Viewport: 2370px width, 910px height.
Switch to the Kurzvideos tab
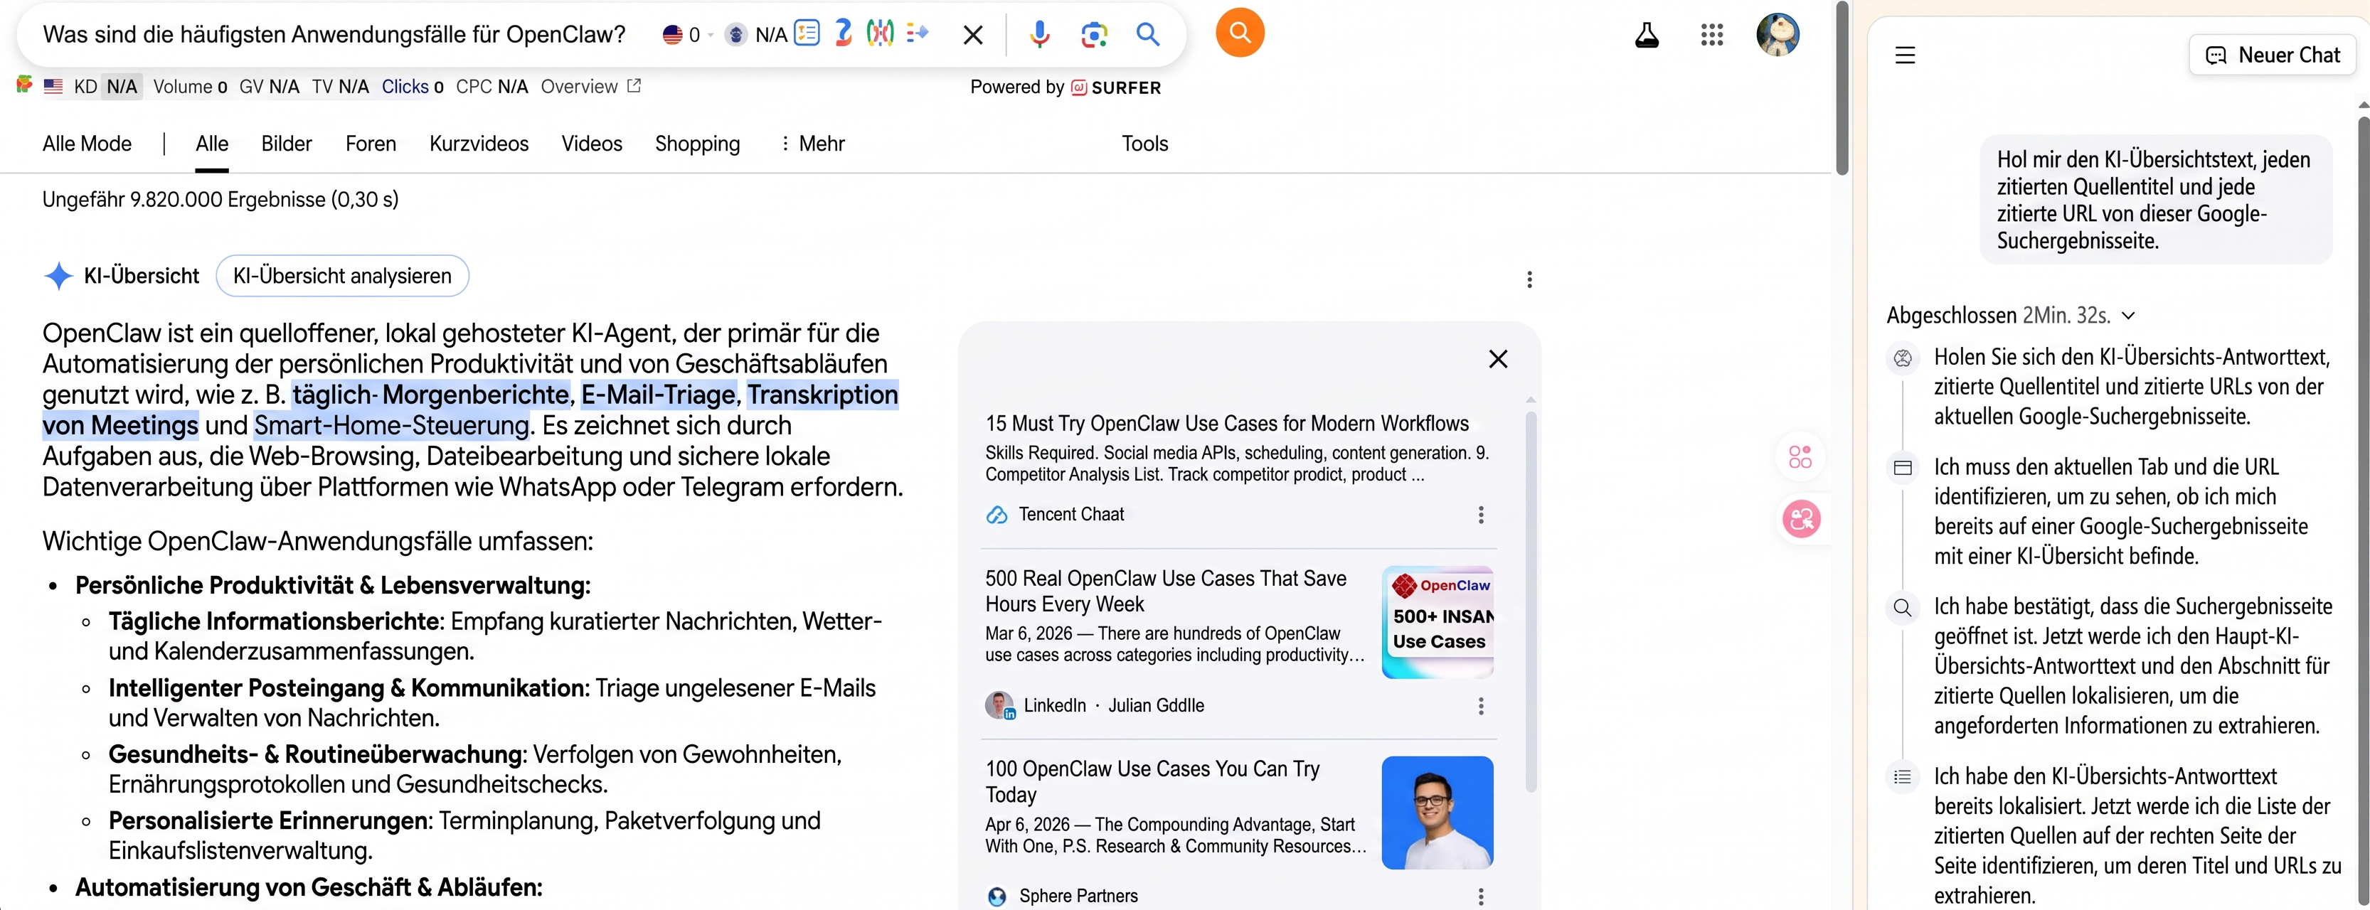(479, 144)
